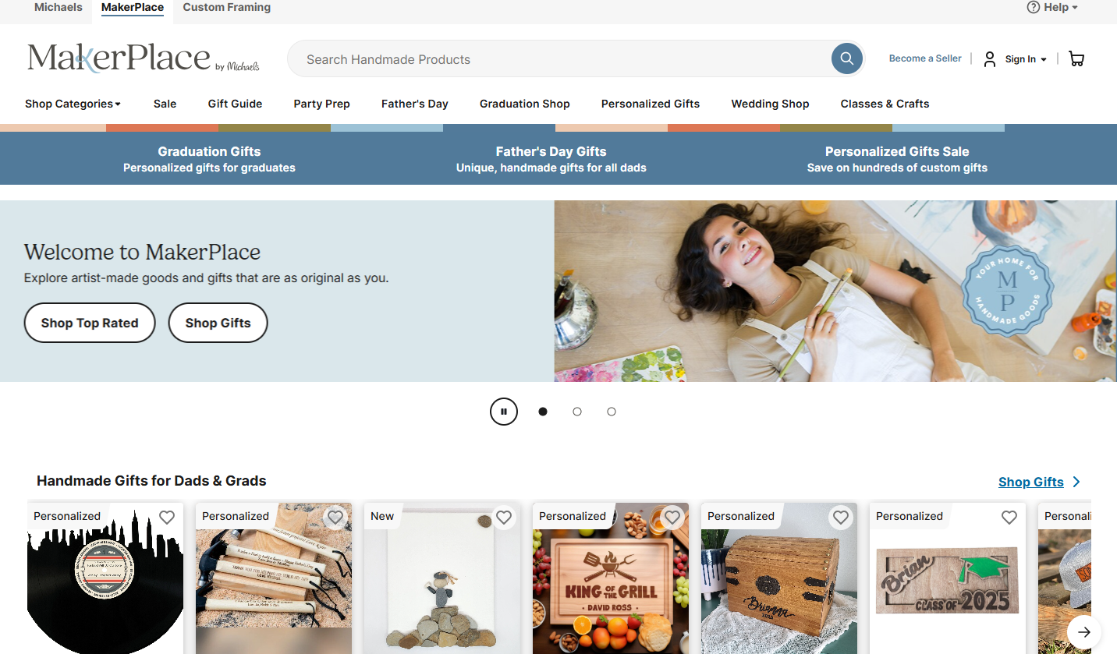Select the MakerPlace tab
Viewport: 1117px width, 654px height.
coord(133,7)
